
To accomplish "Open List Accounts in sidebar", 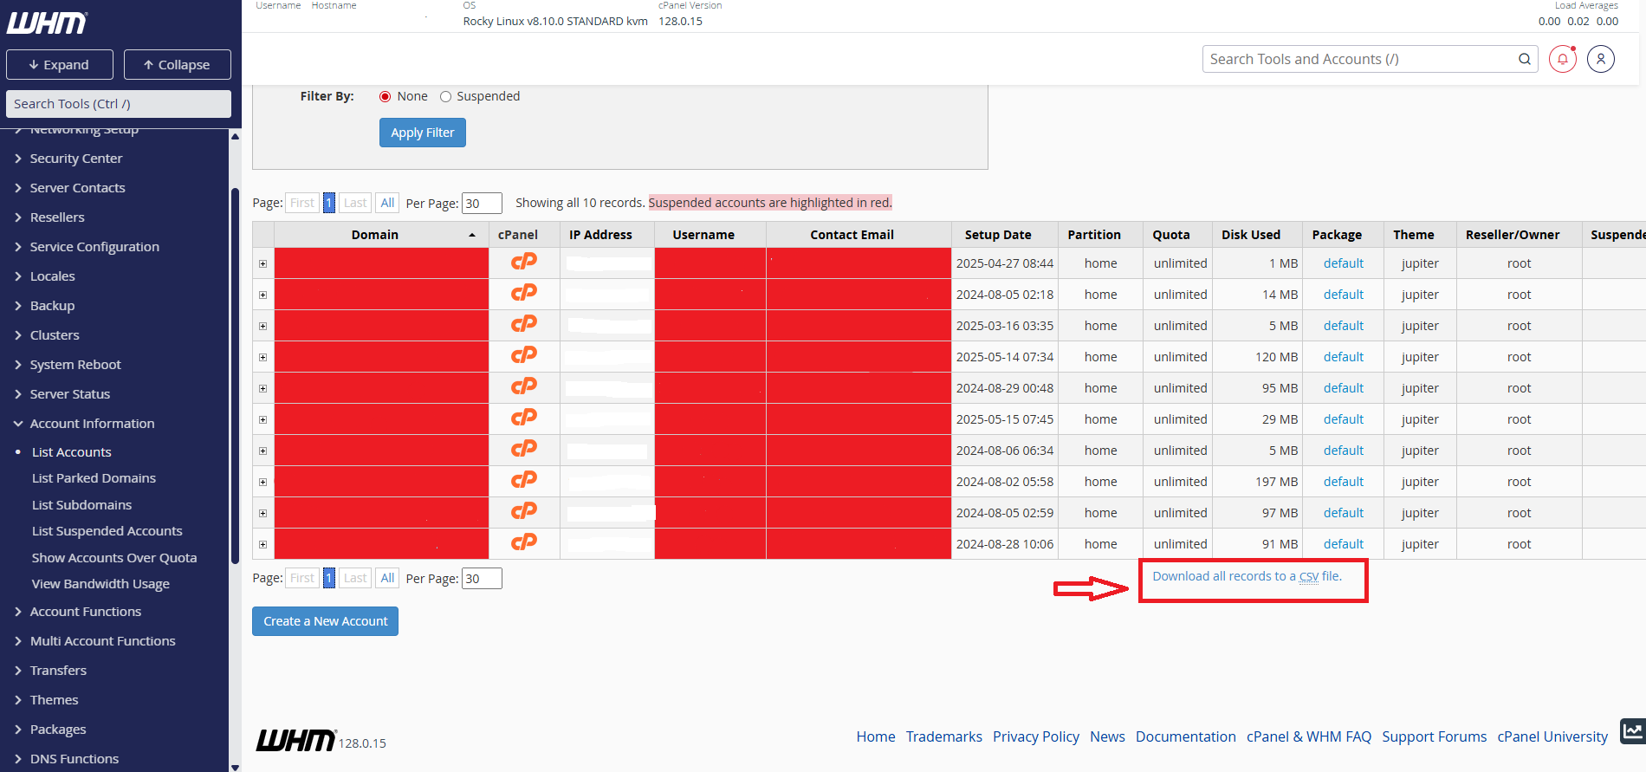I will pos(71,452).
